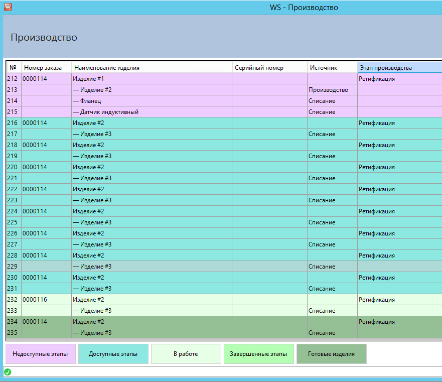The width and height of the screenshot is (442, 382).
Task: Select row number 216 cell
Action: click(14, 123)
